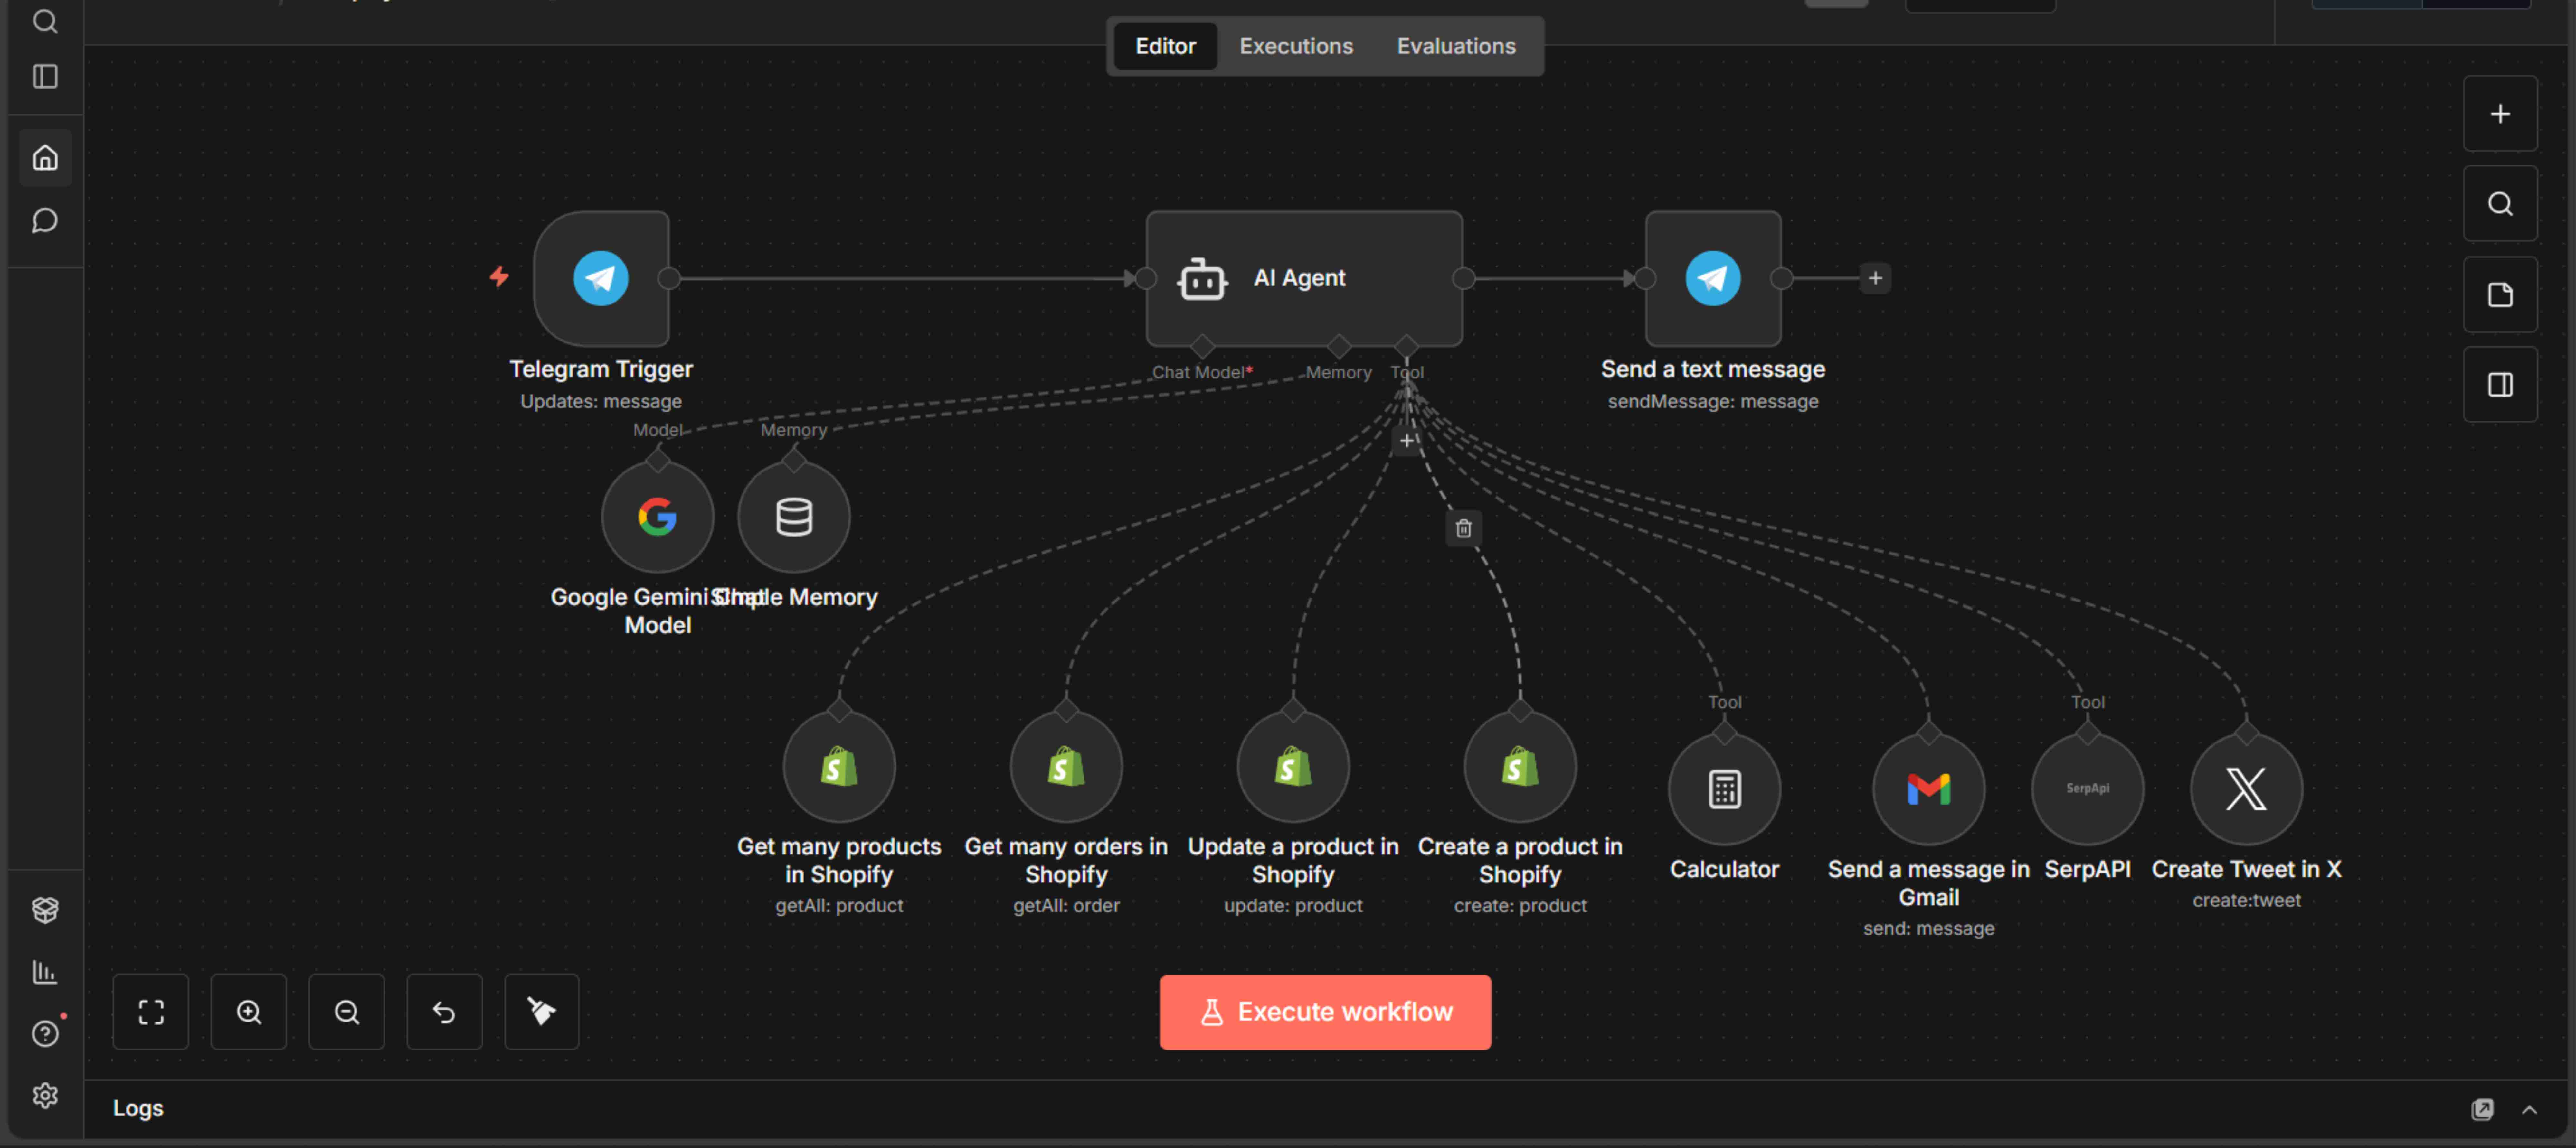The width and height of the screenshot is (2576, 1148).
Task: Switch to the Evaluations tab
Action: (x=1456, y=46)
